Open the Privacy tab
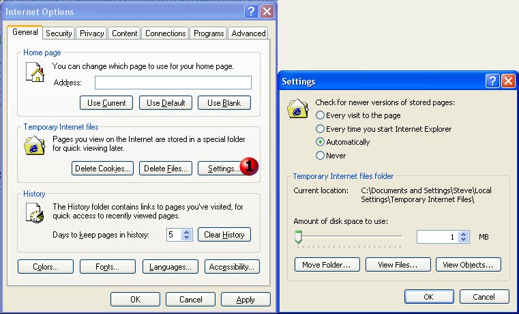 [91, 33]
